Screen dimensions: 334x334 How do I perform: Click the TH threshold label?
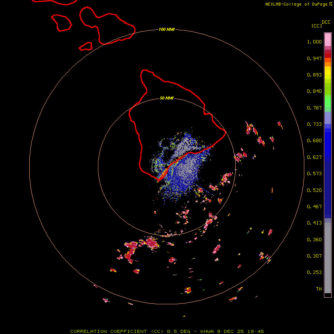pyautogui.click(x=319, y=289)
